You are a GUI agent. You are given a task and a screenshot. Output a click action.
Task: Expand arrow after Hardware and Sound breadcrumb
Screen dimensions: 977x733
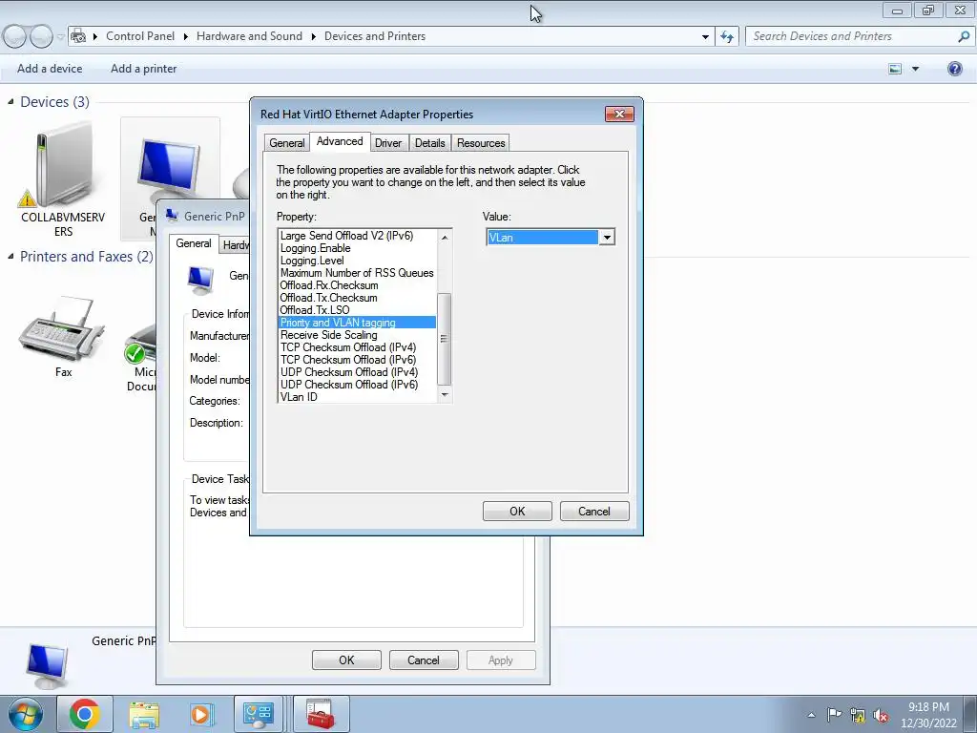[x=313, y=36]
